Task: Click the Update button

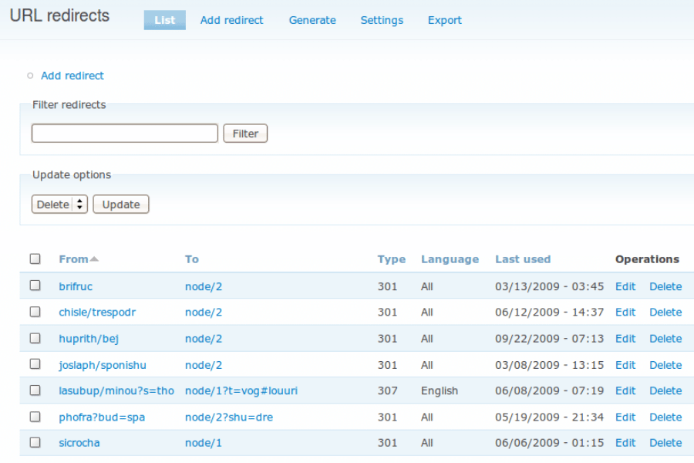Action: pyautogui.click(x=121, y=204)
